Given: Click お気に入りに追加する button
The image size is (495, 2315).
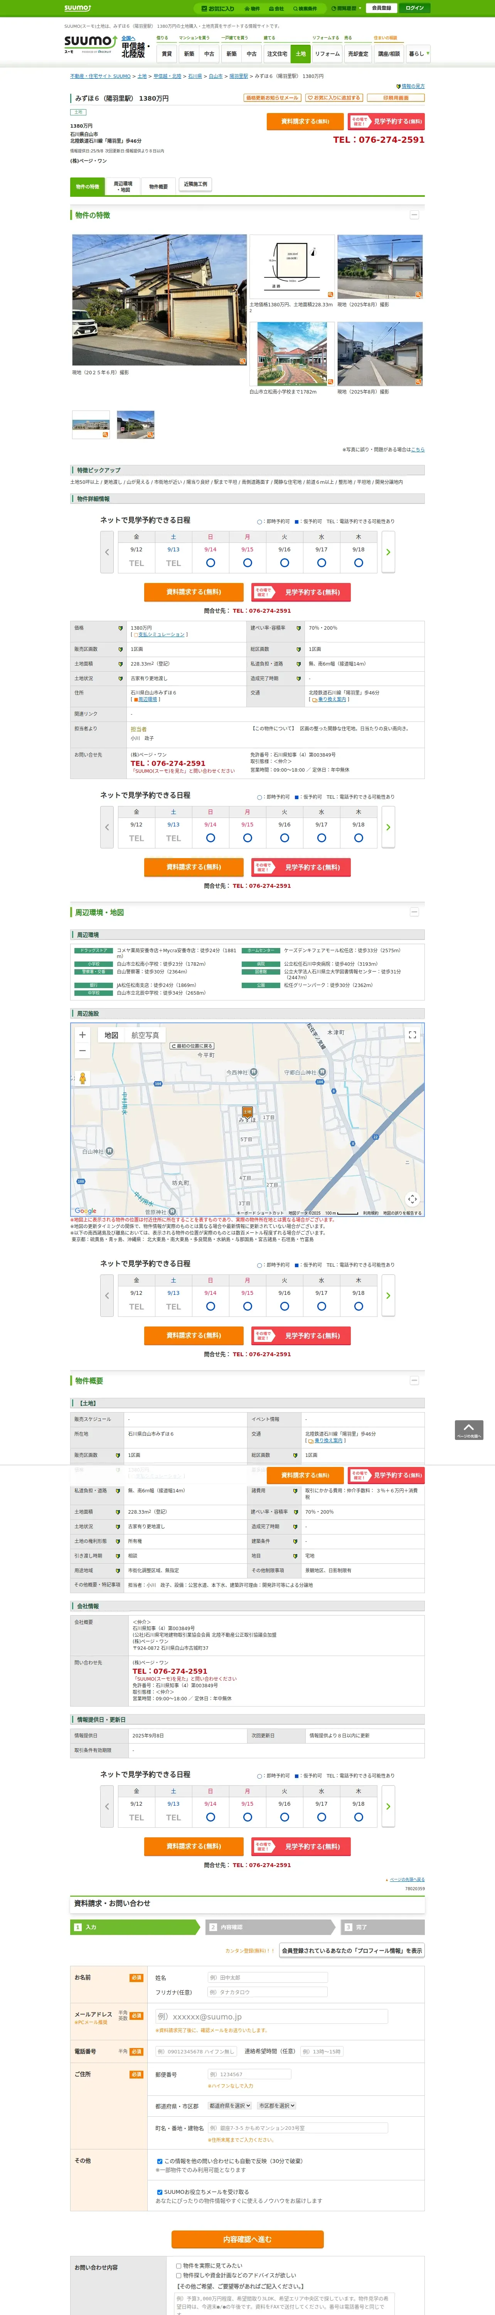Looking at the screenshot, I should coord(334,98).
